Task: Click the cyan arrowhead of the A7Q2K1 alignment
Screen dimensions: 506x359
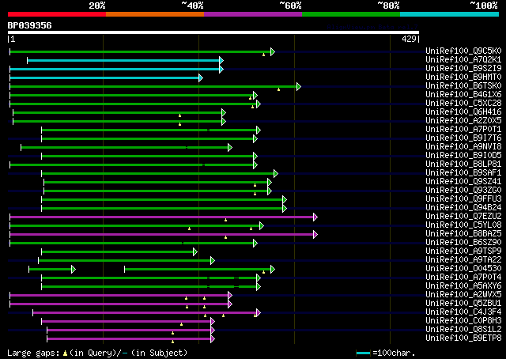Action: click(221, 60)
